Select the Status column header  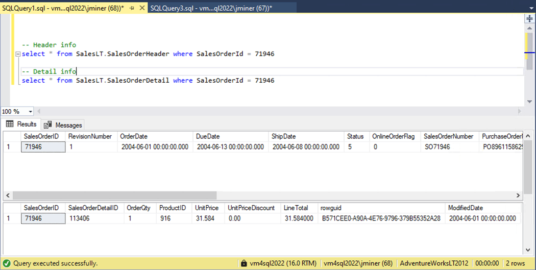(x=356, y=136)
